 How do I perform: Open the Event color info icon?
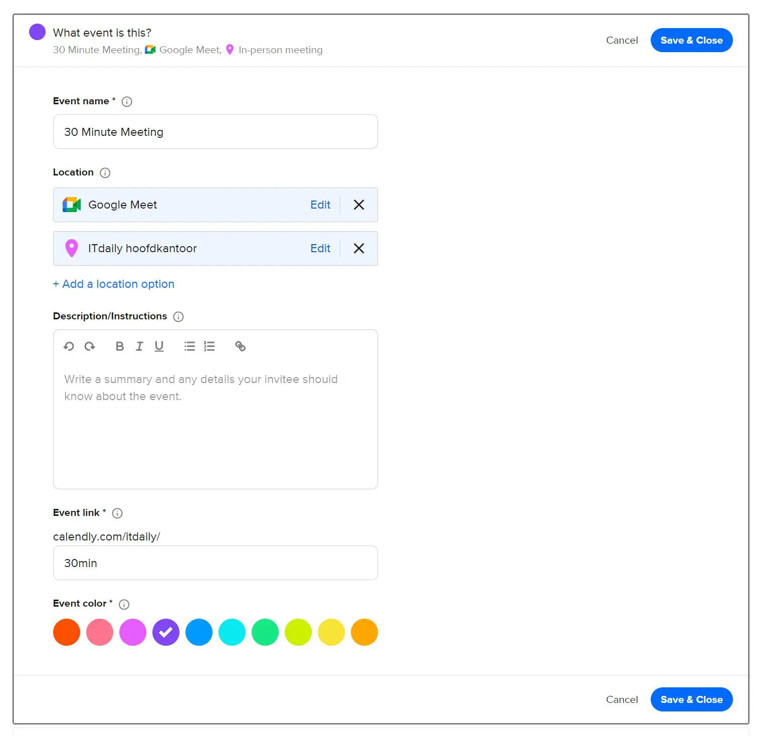(124, 604)
